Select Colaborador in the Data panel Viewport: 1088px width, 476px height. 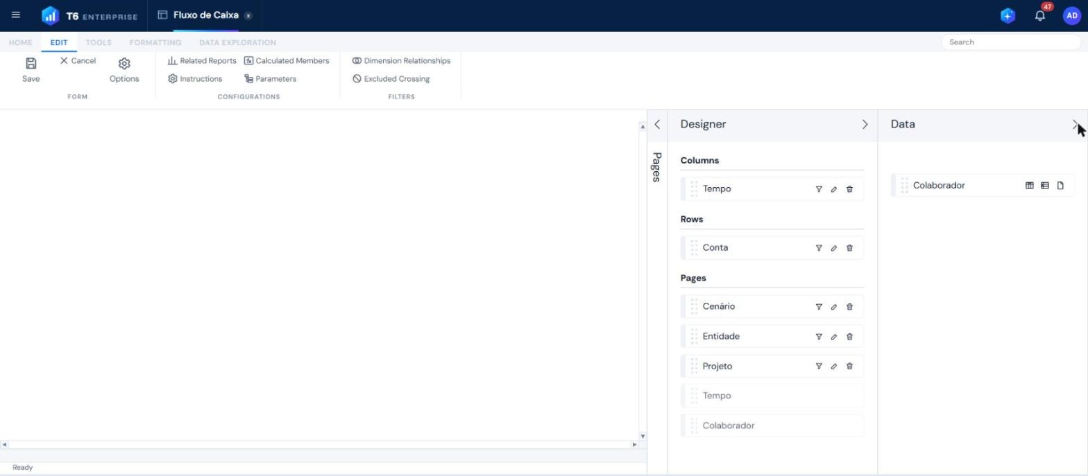click(x=983, y=185)
